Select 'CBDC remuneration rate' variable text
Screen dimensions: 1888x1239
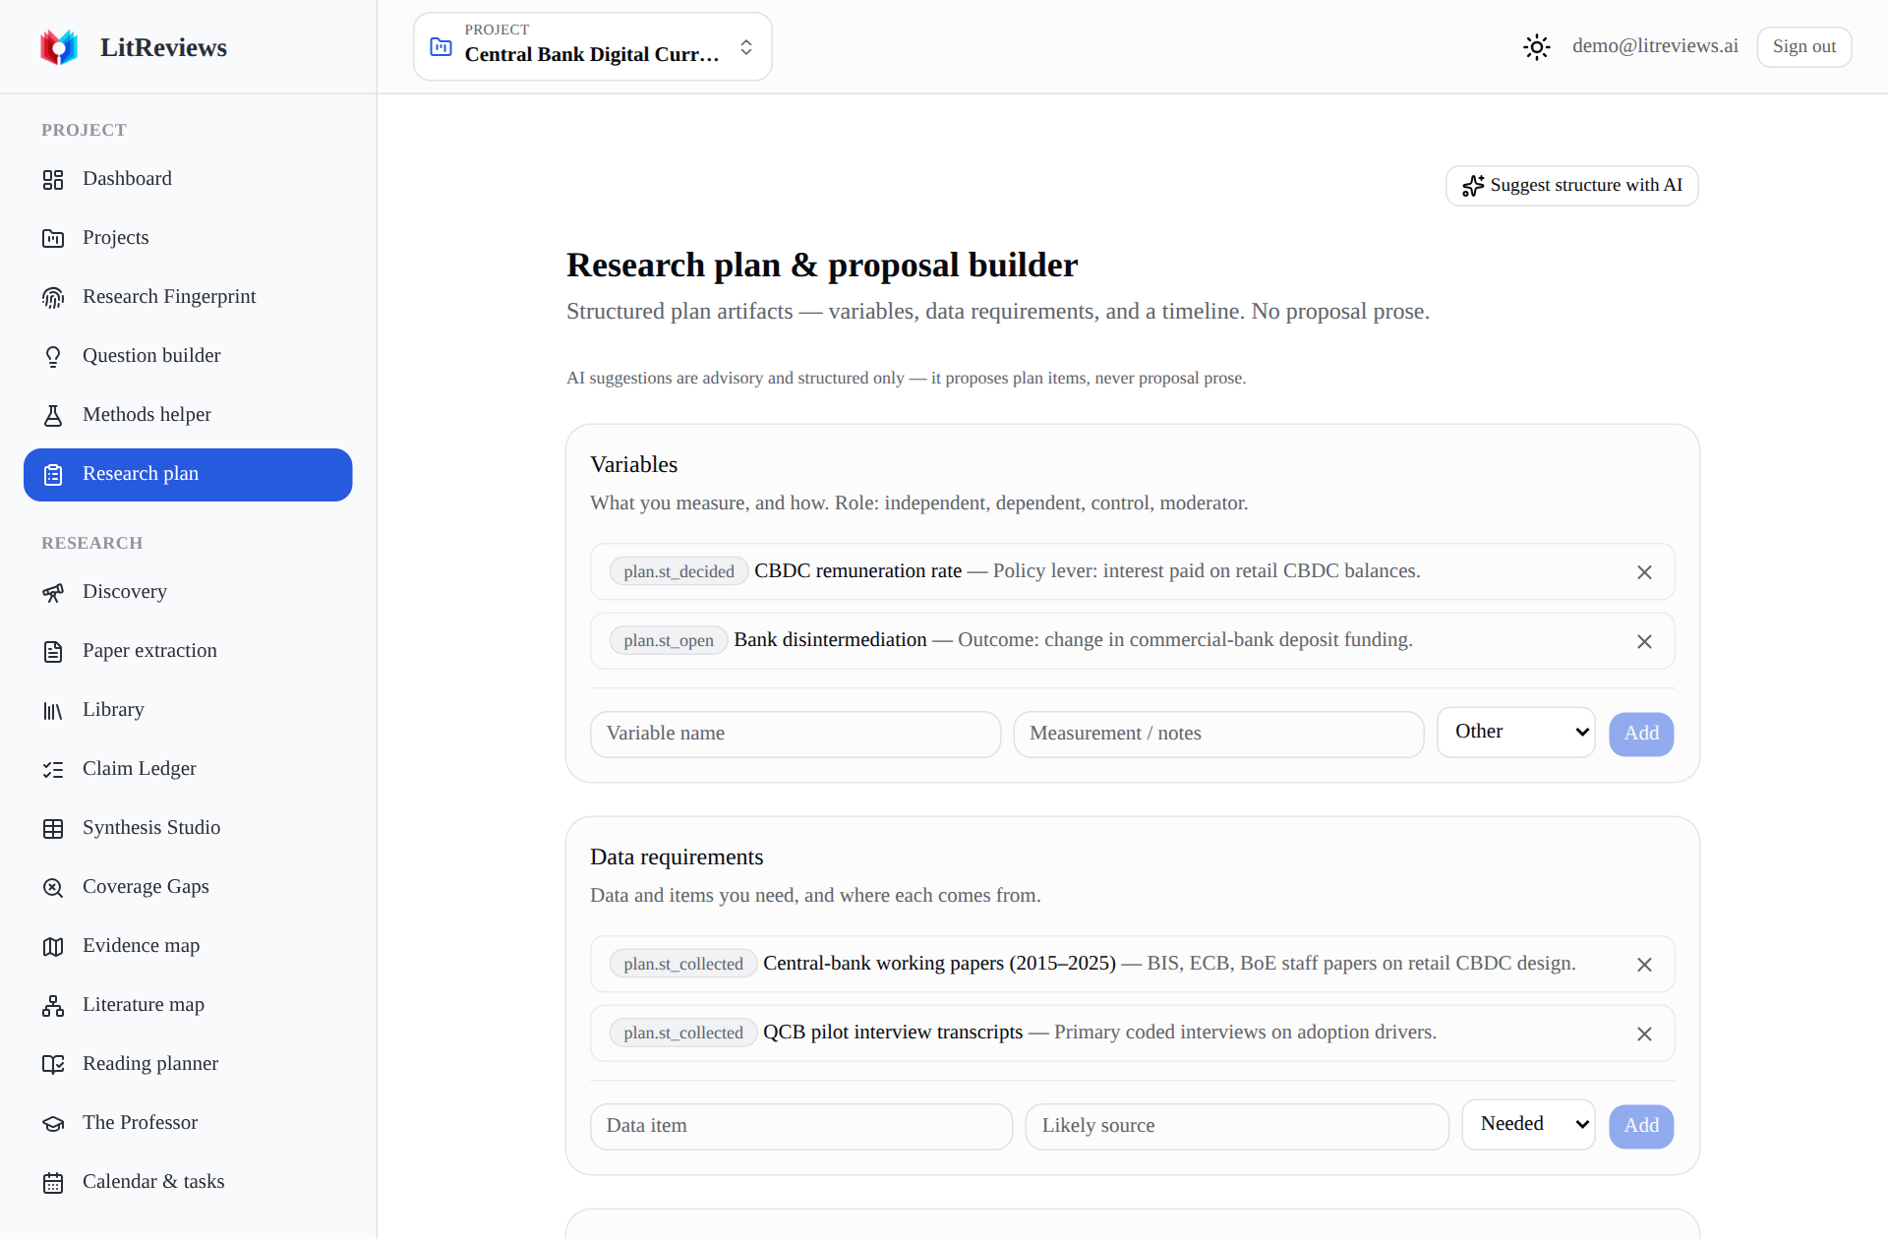(x=857, y=571)
